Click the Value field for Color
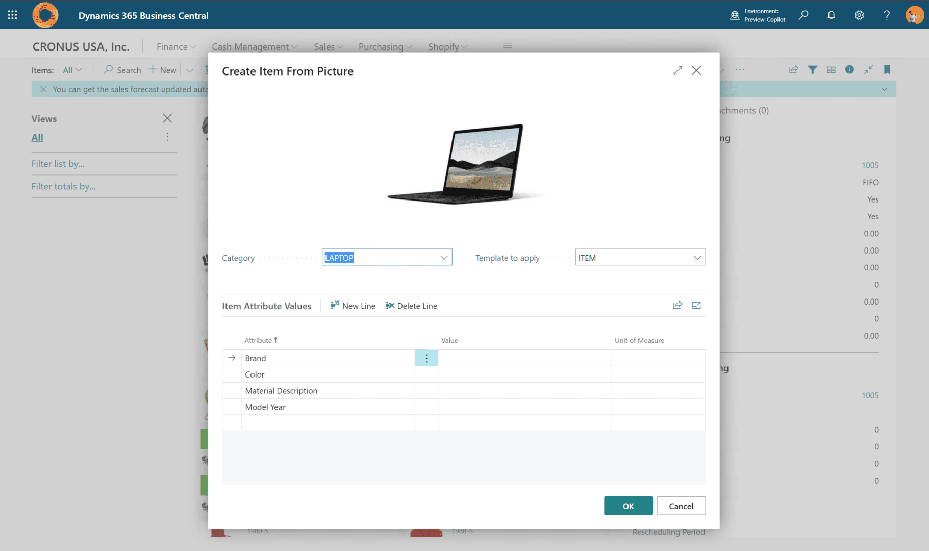The width and height of the screenshot is (929, 551). coord(524,374)
